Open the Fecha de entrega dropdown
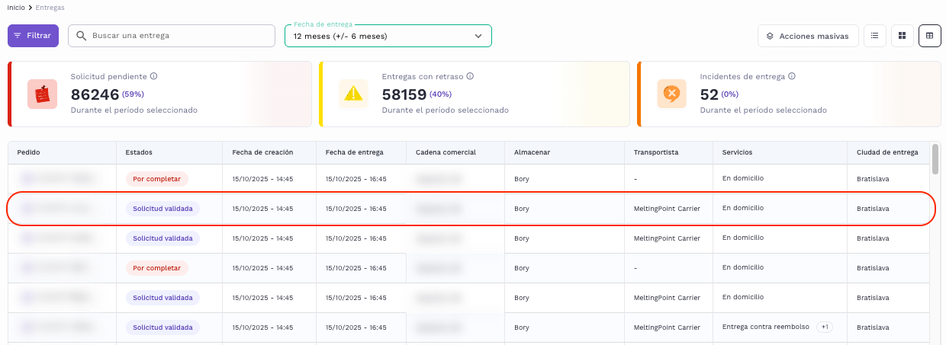 [388, 36]
